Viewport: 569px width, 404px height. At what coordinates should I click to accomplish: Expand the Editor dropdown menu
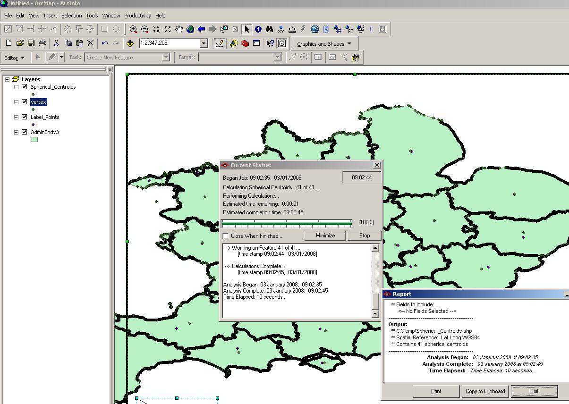pyautogui.click(x=15, y=58)
